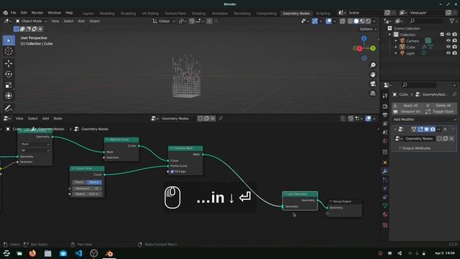The height and width of the screenshot is (259, 460).
Task: Open the viewport Options dropdown
Action: [x=368, y=29]
